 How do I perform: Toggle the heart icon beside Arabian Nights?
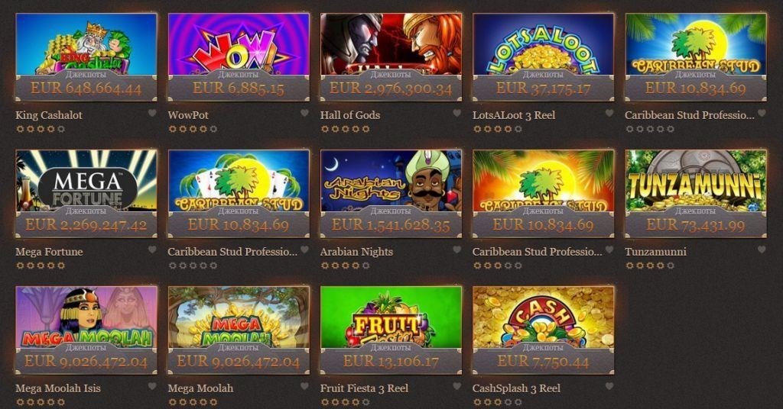[457, 250]
